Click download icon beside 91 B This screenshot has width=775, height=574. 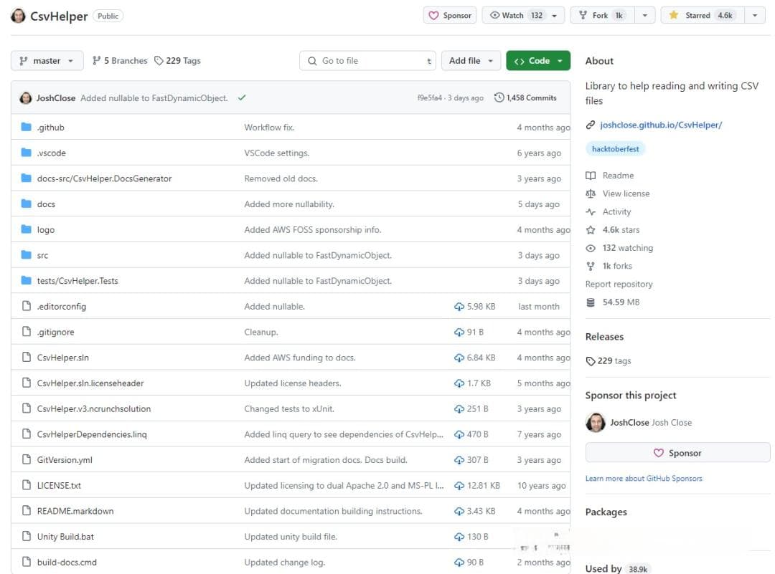pyautogui.click(x=459, y=333)
